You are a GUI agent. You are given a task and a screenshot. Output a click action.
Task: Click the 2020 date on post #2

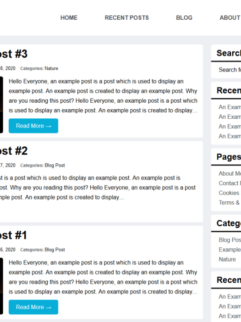tap(8, 165)
